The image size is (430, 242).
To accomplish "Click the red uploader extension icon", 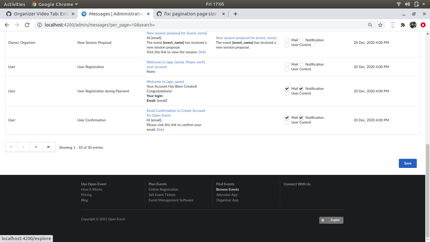I will pos(423,25).
